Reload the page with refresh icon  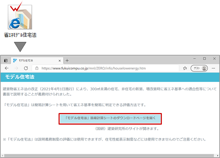coord(26,68)
